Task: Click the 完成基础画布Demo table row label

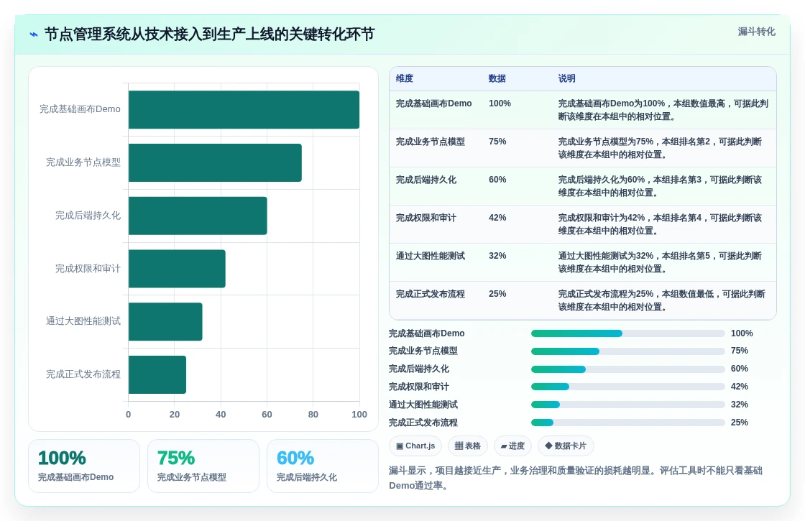Action: (x=434, y=103)
